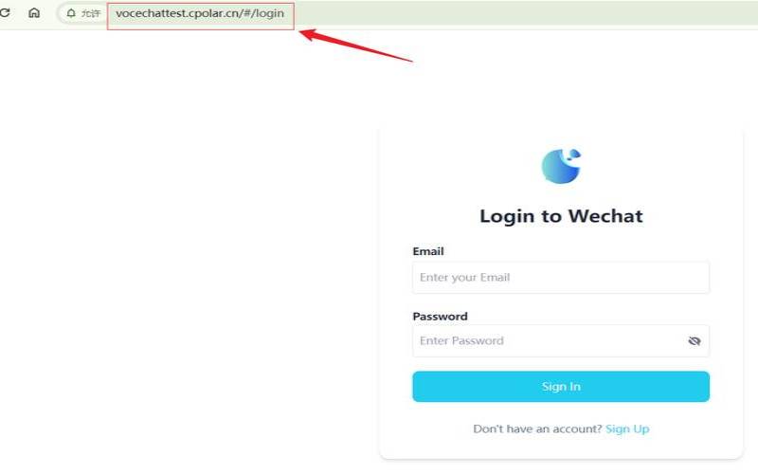Viewport: 758px width, 474px height.
Task: Select the vocechattest.cpolar.cn URL in address bar
Action: (x=200, y=13)
